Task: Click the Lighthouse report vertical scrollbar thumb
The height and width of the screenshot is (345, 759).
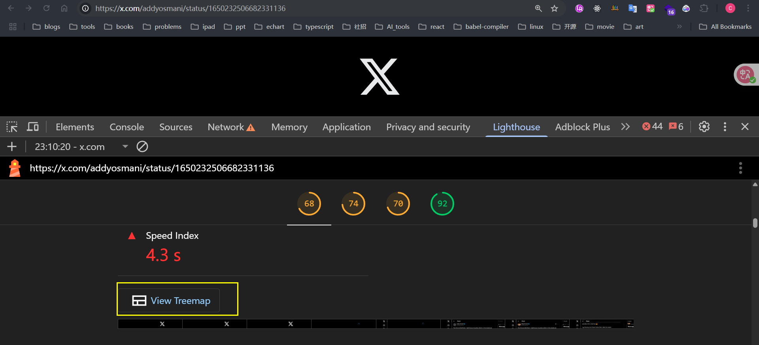Action: point(755,223)
